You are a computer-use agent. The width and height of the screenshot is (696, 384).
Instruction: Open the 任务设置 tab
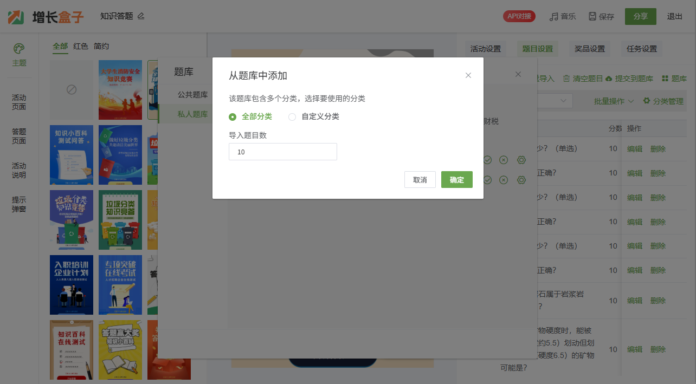[641, 49]
